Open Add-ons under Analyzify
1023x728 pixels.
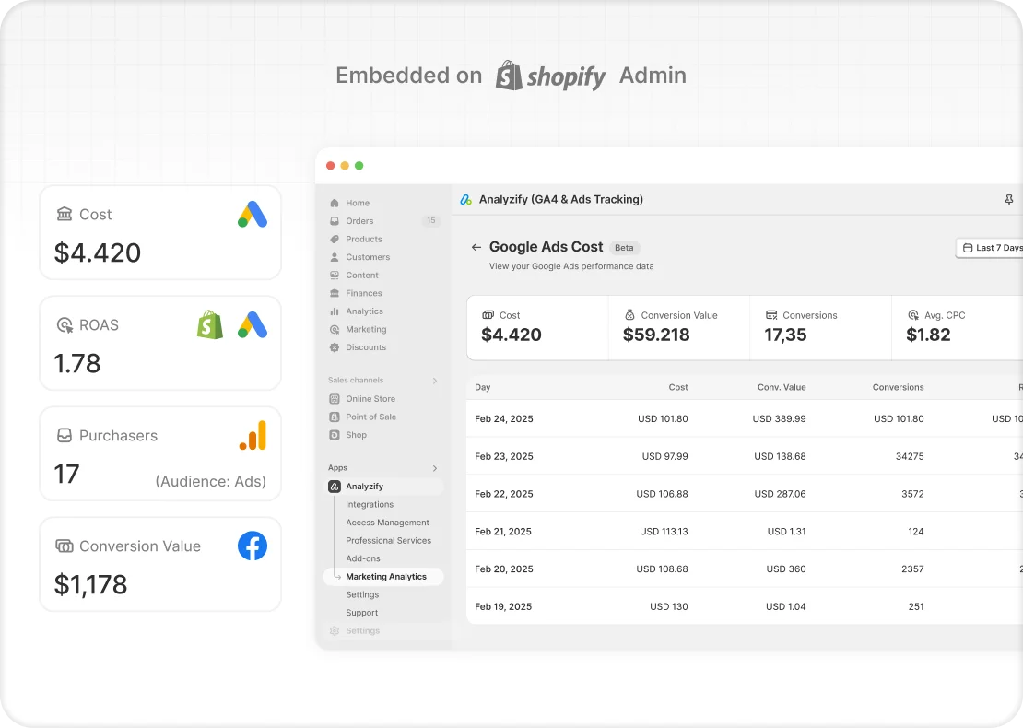(363, 559)
